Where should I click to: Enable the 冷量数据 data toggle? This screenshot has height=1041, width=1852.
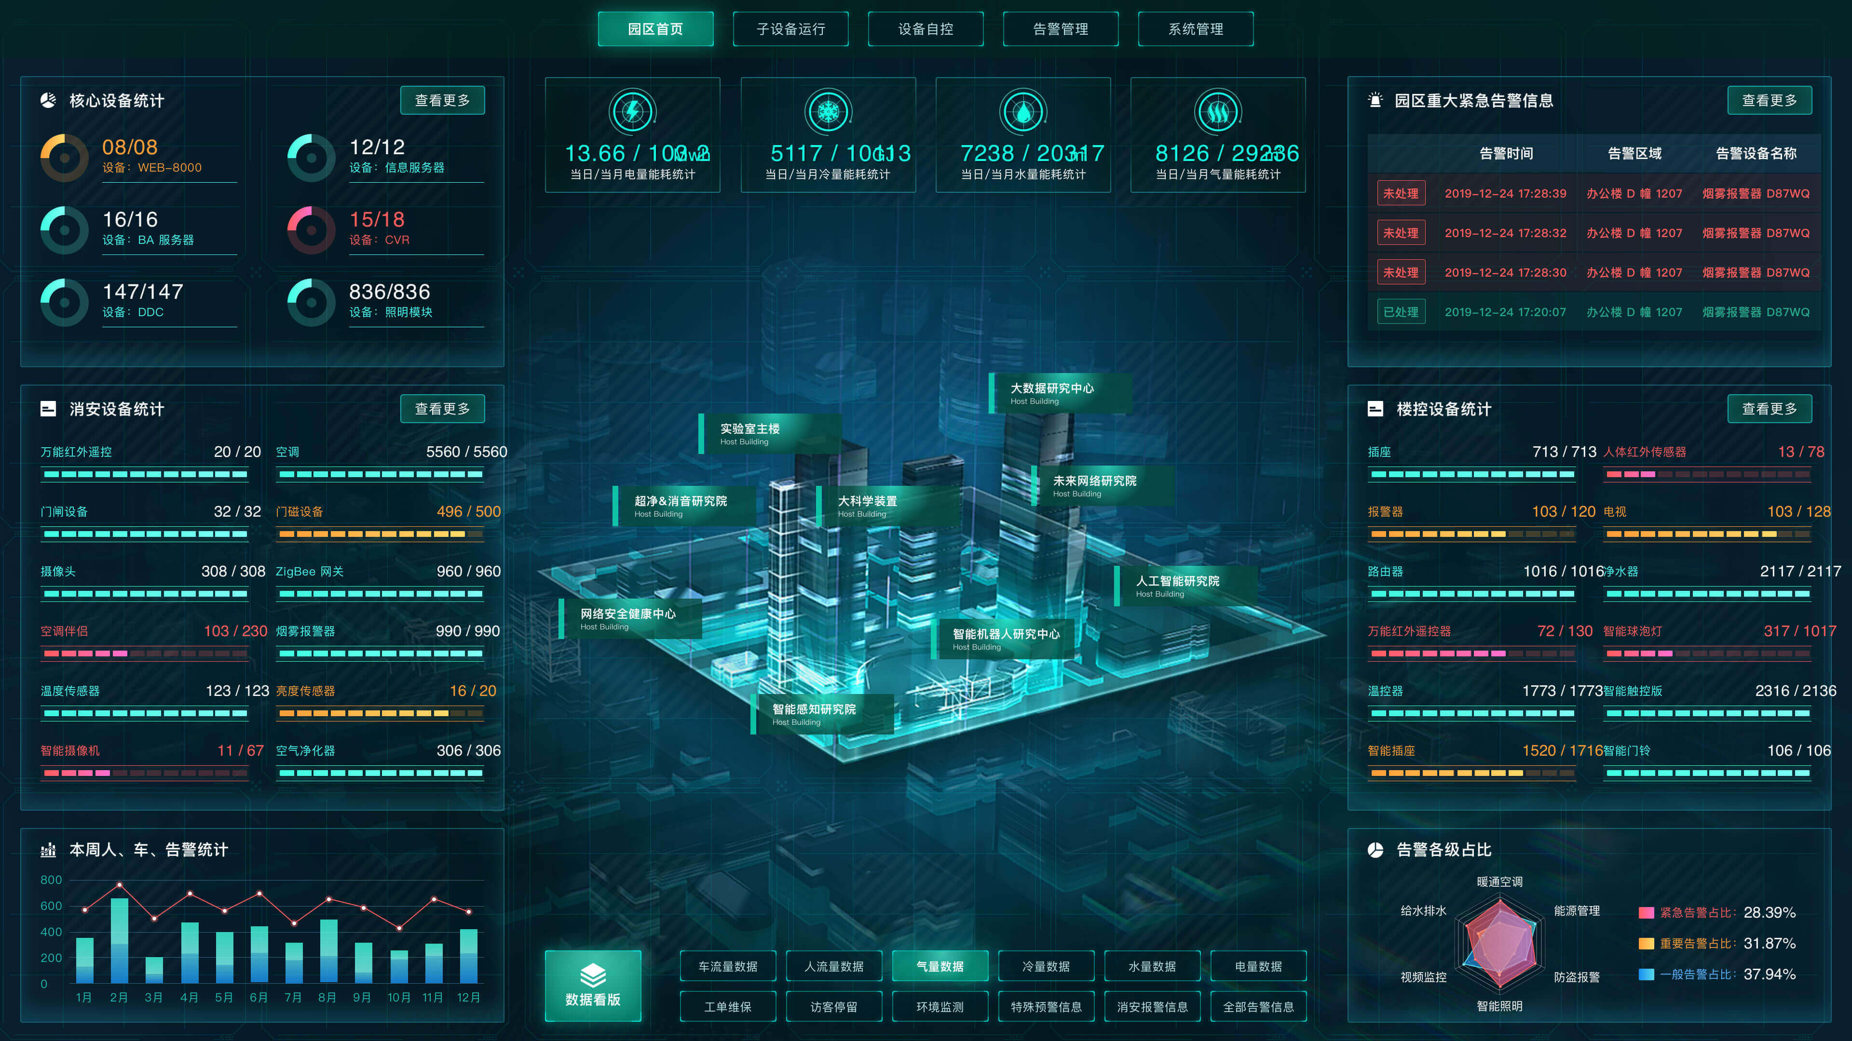pyautogui.click(x=1045, y=966)
